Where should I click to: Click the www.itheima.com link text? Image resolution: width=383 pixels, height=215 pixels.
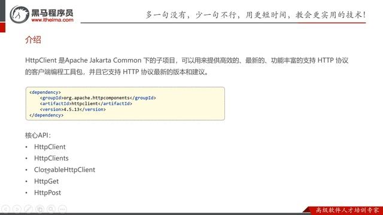52,20
